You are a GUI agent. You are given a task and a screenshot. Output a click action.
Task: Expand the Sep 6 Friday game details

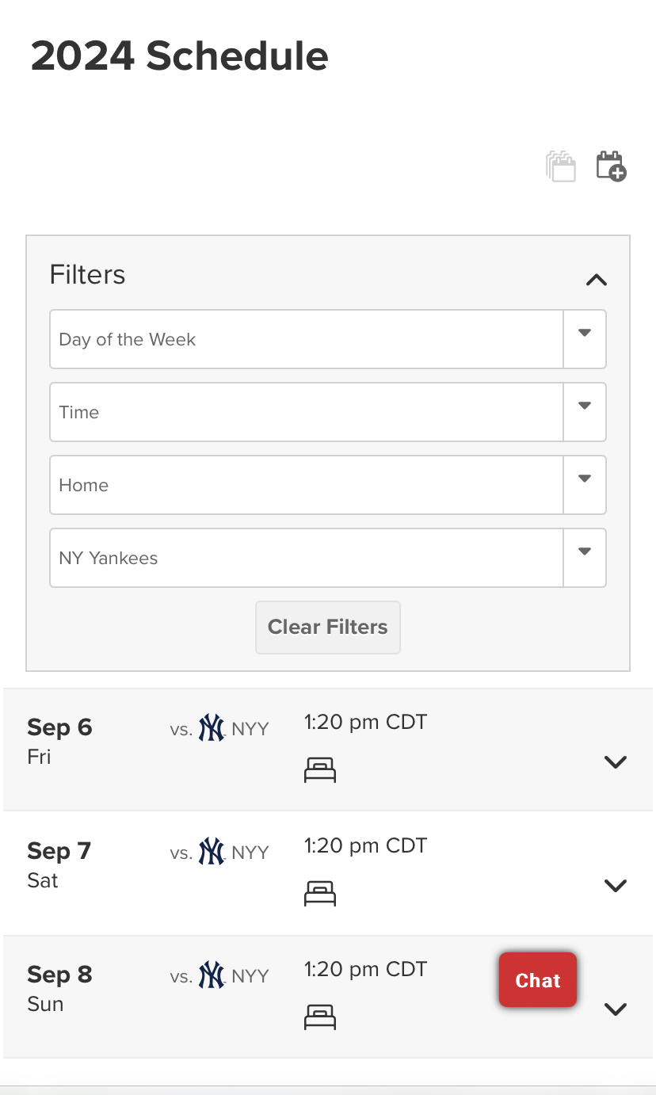coord(616,762)
